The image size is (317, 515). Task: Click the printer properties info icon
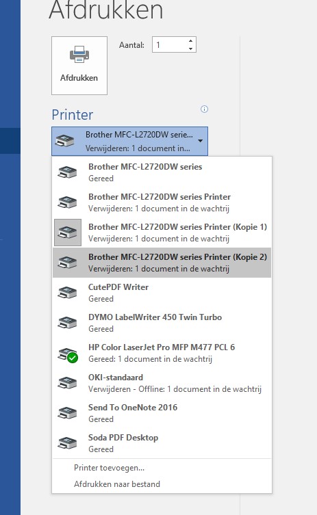204,109
